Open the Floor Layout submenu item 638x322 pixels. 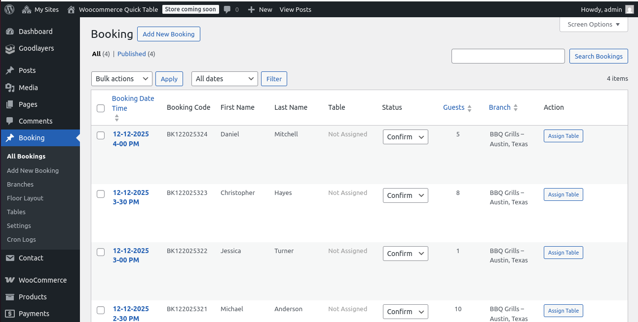click(25, 198)
